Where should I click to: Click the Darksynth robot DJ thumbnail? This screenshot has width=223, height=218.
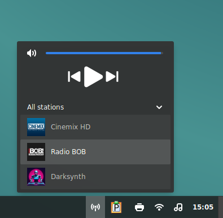point(36,177)
